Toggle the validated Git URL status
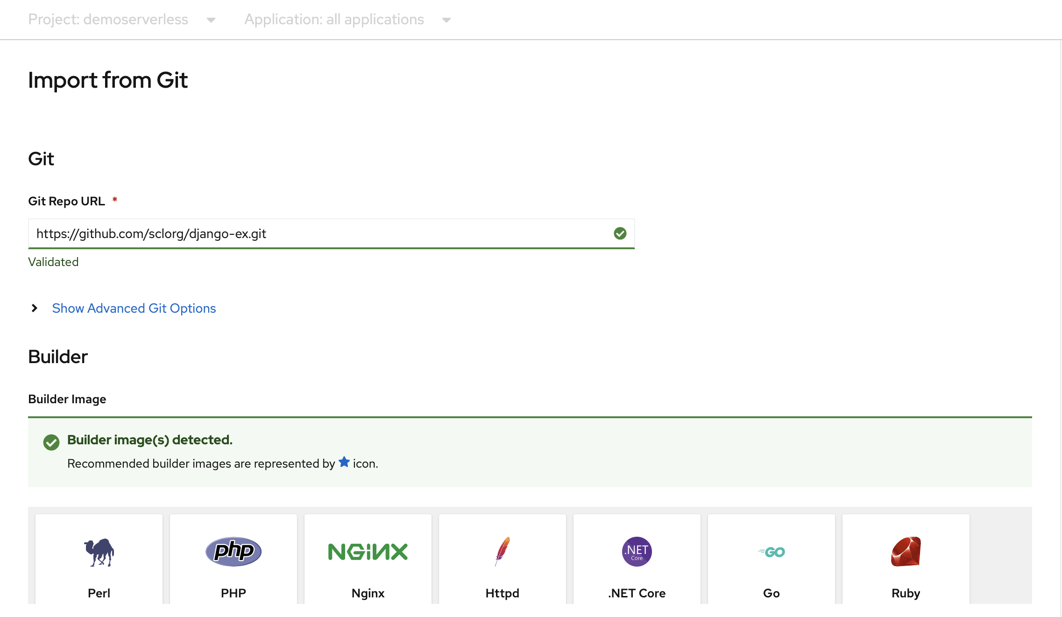 pos(620,233)
